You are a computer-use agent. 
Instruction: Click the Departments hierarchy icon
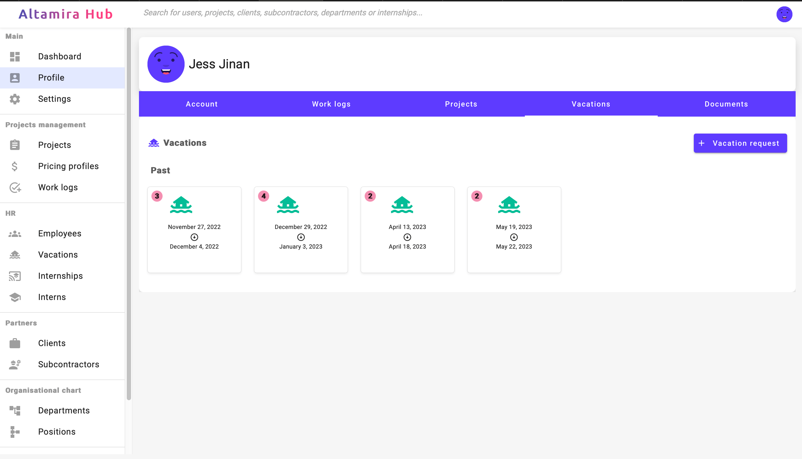pyautogui.click(x=15, y=411)
